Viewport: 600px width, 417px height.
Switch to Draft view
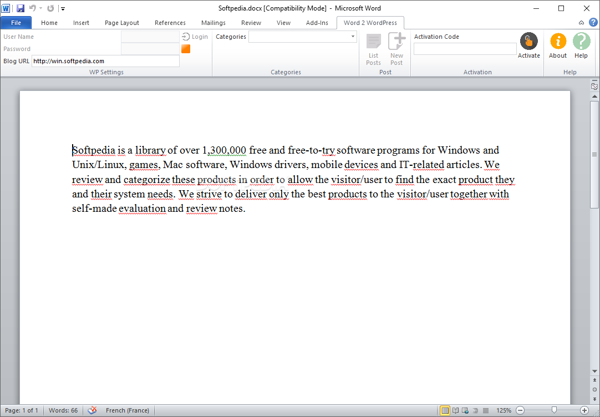click(486, 410)
